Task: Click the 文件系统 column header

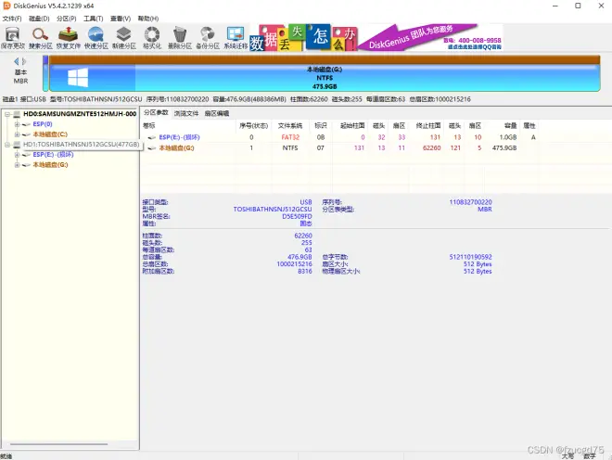Action: 290,125
